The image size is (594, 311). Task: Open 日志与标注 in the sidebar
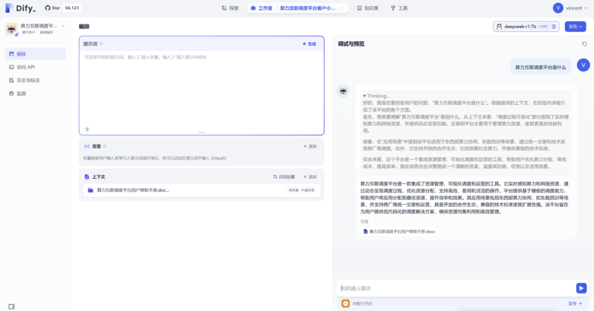(x=35, y=80)
